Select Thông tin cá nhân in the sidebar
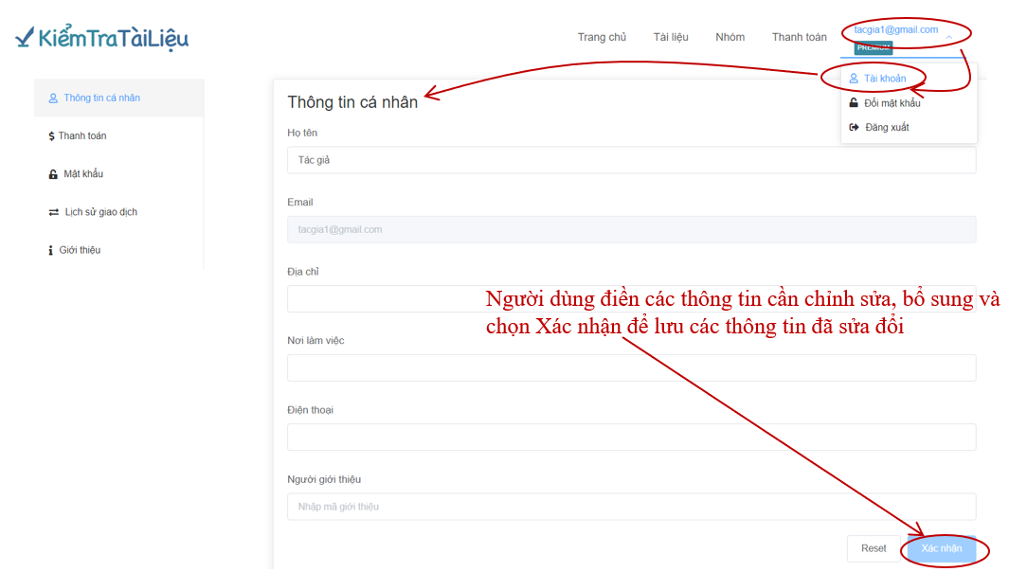 click(x=119, y=98)
